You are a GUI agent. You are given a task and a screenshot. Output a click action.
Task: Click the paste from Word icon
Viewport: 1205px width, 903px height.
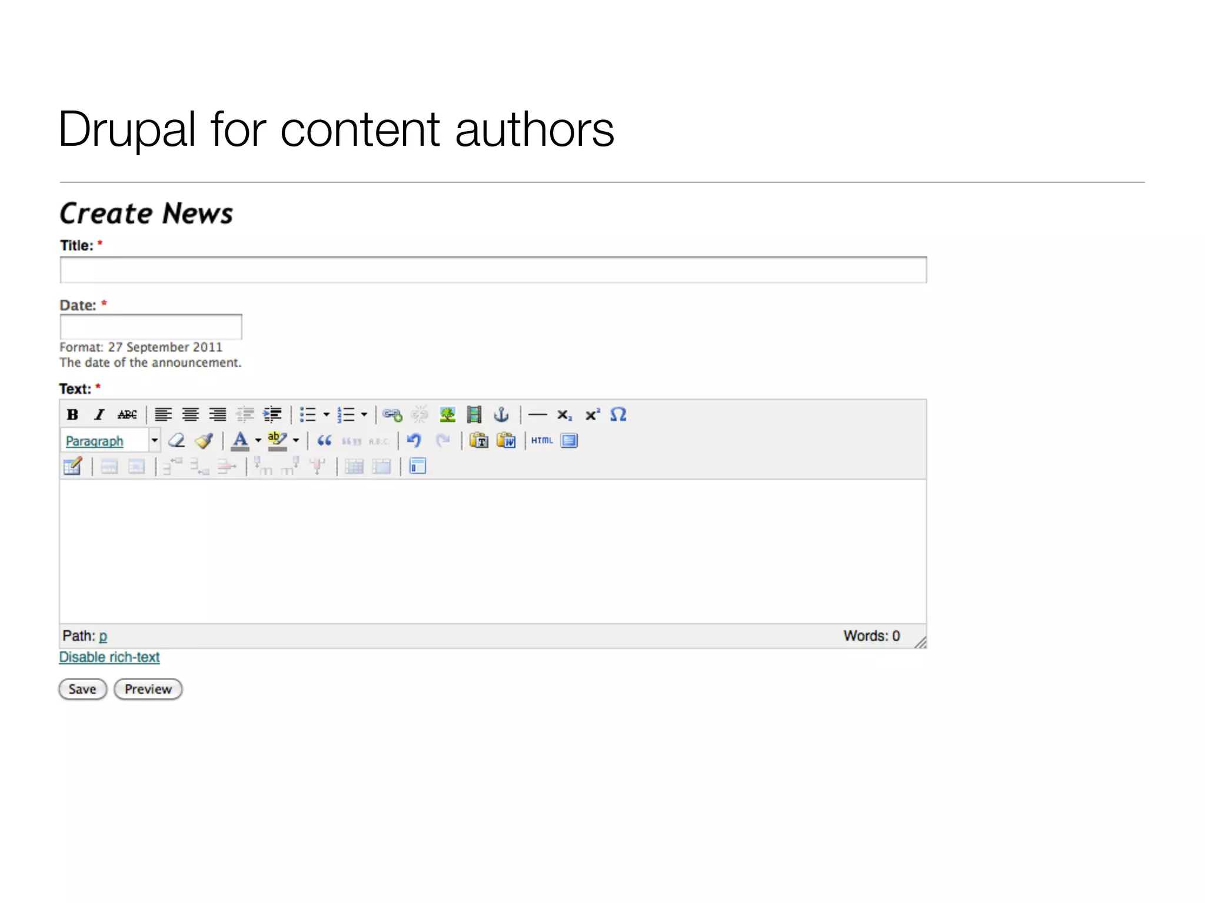[506, 440]
